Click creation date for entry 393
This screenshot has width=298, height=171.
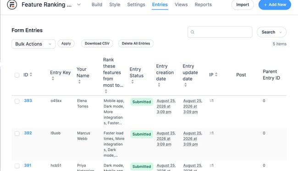[166, 106]
